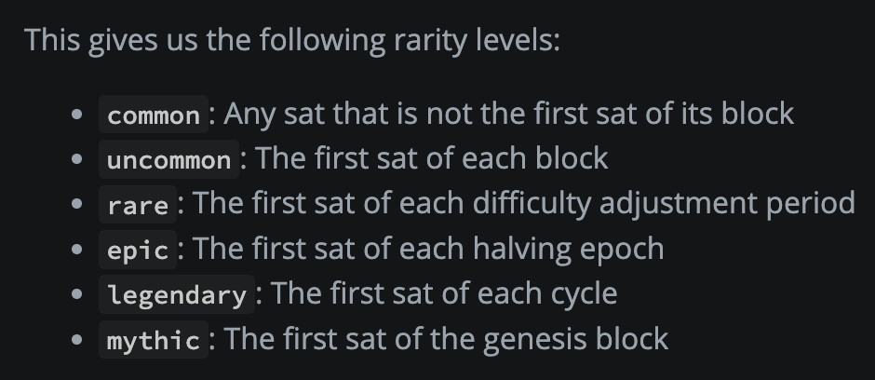This screenshot has height=380, width=875.
Task: Click the 'difficulty adjustment period' description text
Action: (664, 203)
